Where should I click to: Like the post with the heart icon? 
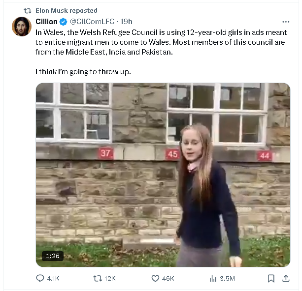[155, 279]
